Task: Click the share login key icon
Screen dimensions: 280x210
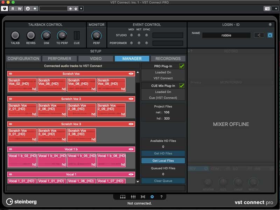Action: [259, 35]
